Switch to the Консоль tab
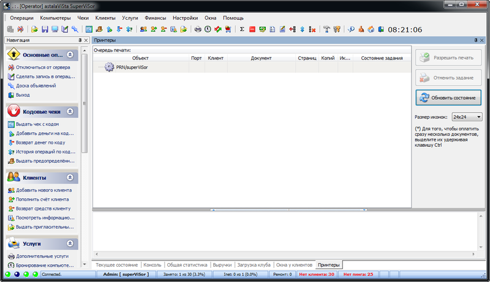 pos(152,265)
